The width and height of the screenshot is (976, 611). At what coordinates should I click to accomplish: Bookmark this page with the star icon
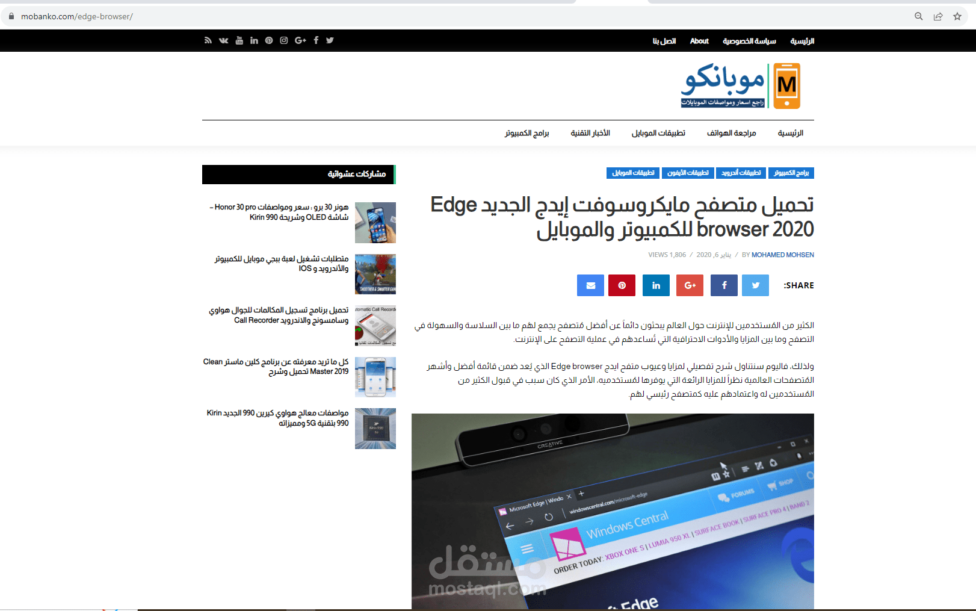pyautogui.click(x=957, y=16)
